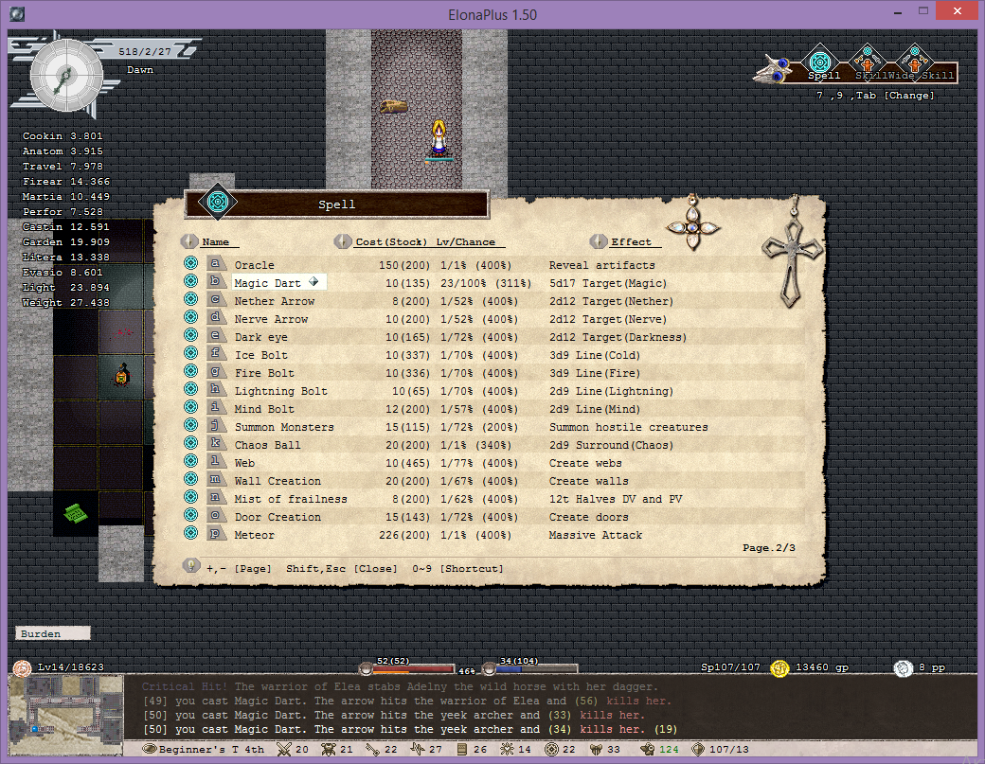Click the spell emblem in Spell title bar
Image resolution: width=985 pixels, height=764 pixels.
click(x=217, y=203)
